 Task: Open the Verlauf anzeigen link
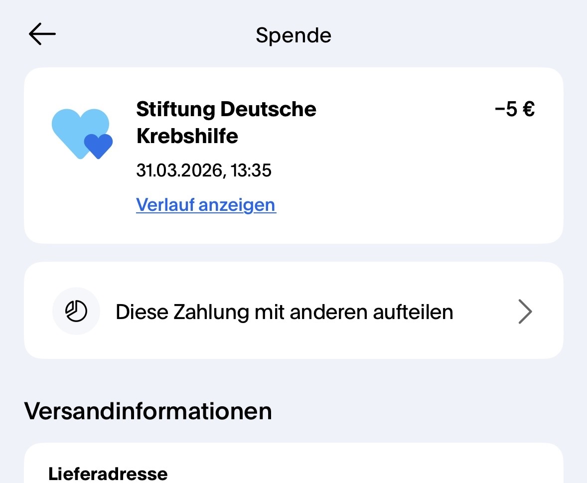tap(206, 205)
